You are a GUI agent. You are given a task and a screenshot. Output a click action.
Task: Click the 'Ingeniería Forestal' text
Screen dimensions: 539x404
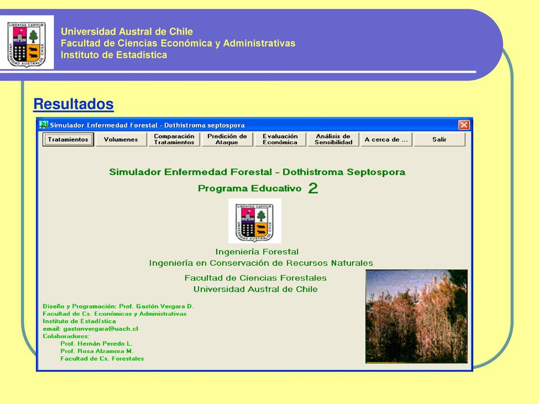click(257, 252)
